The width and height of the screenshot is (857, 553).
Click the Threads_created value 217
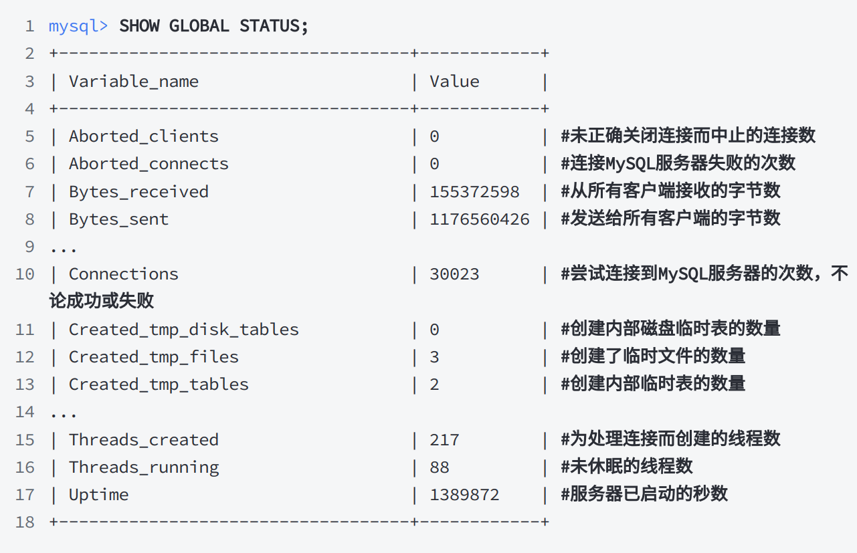pos(445,440)
